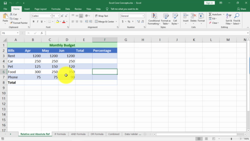Toggle Wrap Text
This screenshot has height=141, width=250.
(x=102, y=16)
